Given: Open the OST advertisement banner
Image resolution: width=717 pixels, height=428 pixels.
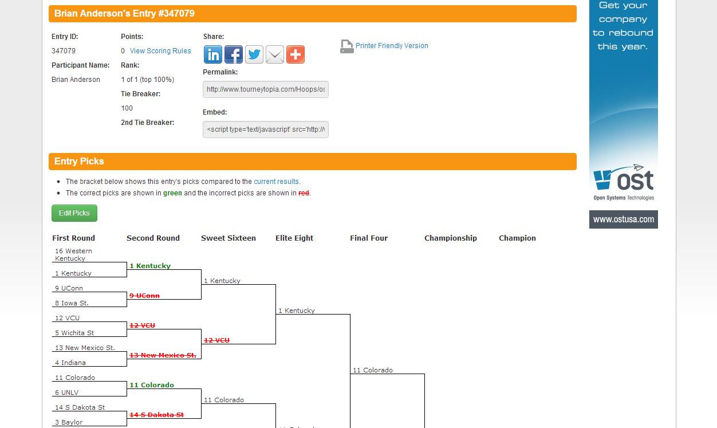Looking at the screenshot, I should click(624, 114).
